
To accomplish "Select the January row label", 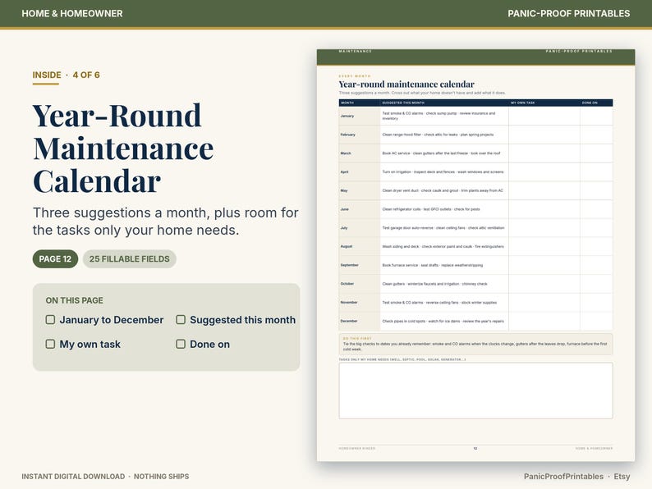I will (347, 116).
